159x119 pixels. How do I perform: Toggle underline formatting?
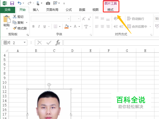point(45,26)
